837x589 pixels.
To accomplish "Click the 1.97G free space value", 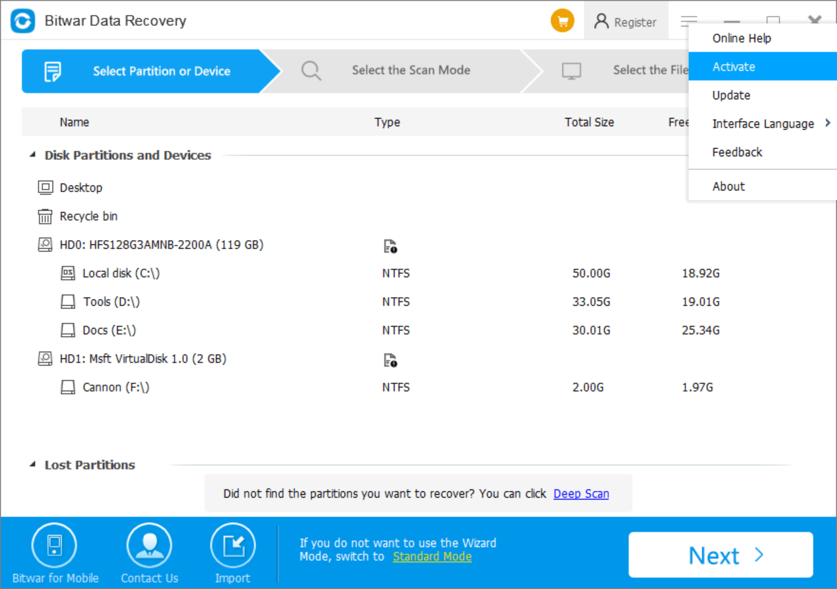I will (x=697, y=387).
